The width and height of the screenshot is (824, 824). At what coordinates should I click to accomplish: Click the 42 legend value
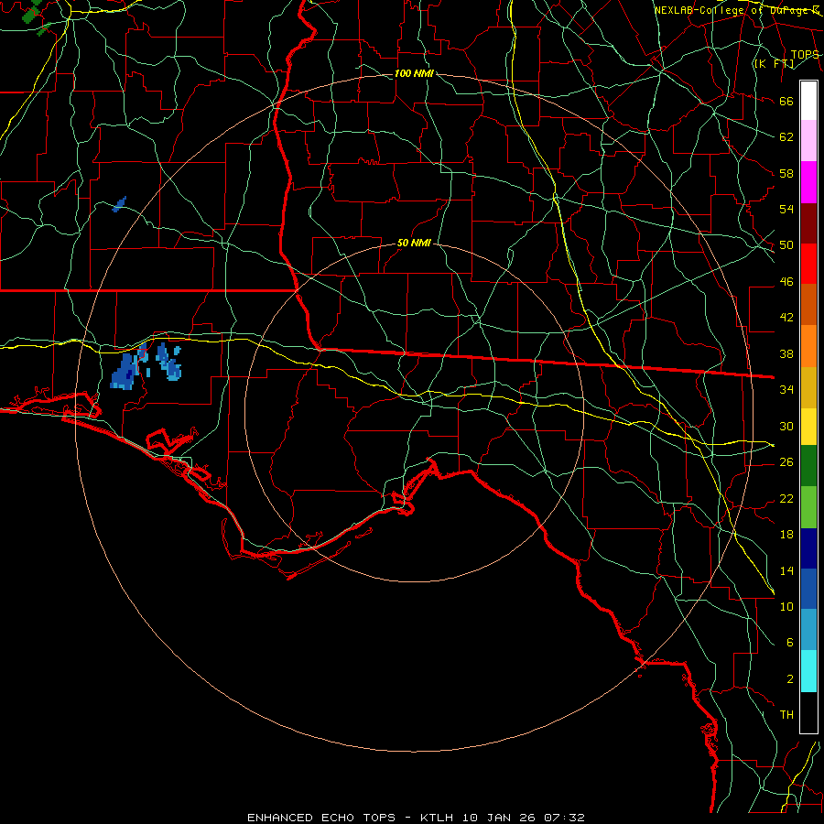coord(786,318)
